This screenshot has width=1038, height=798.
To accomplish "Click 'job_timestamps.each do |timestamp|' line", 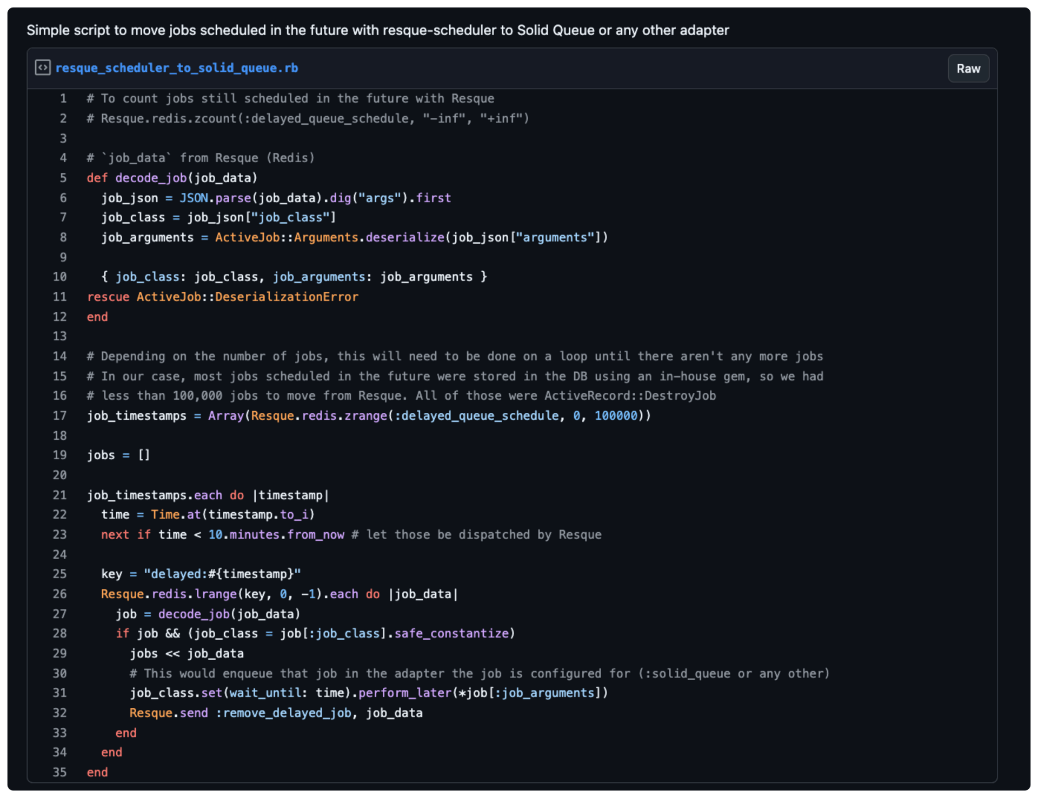I will click(208, 495).
